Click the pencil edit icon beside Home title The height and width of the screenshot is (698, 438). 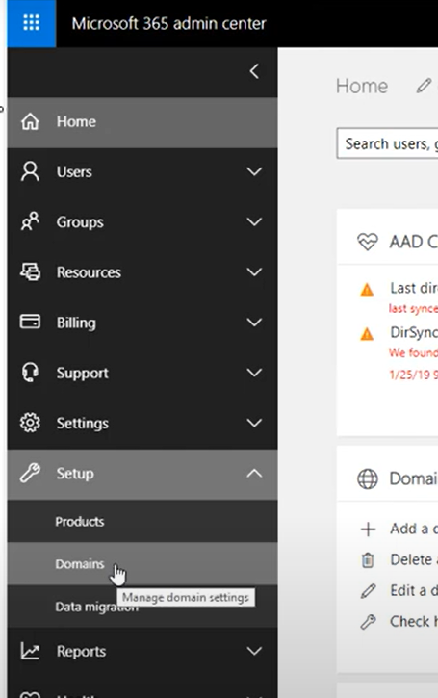coord(424,86)
